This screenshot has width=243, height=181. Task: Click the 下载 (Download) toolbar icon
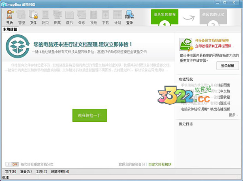106,17
